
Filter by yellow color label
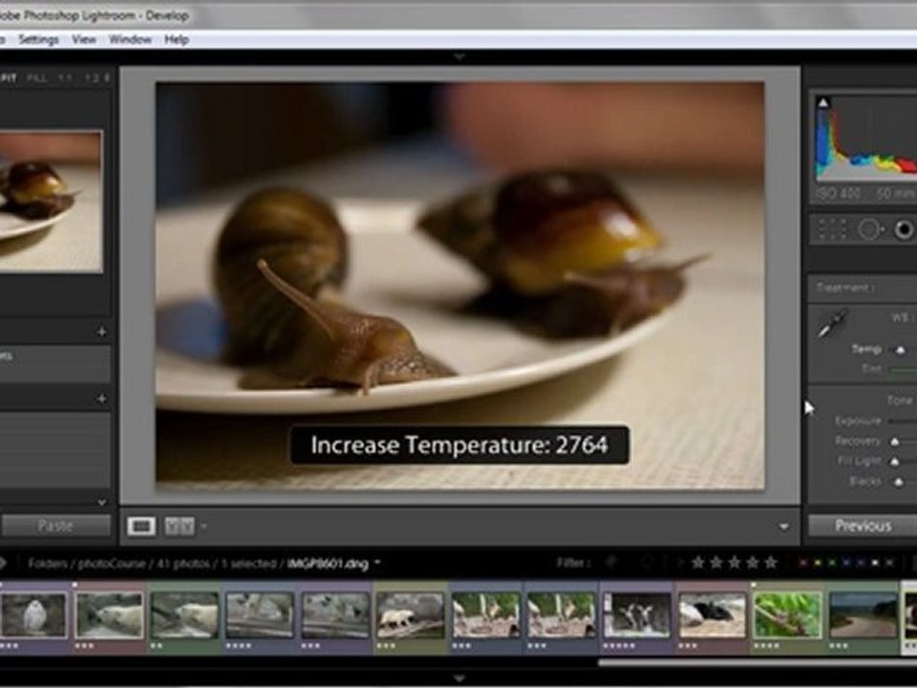(x=818, y=563)
